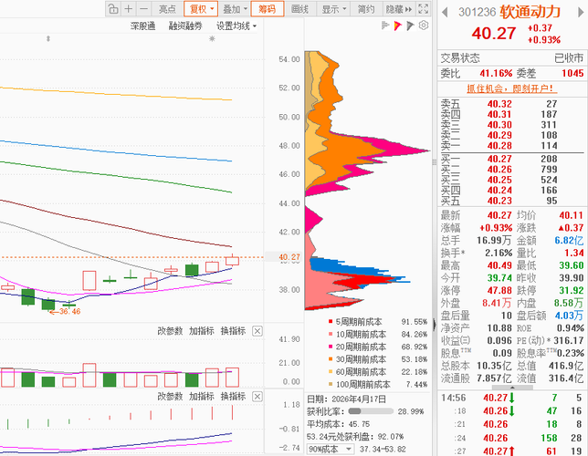This screenshot has width=588, height=456.
Task: Click the red 5周期前成本 legend swatch
Action: point(331,322)
